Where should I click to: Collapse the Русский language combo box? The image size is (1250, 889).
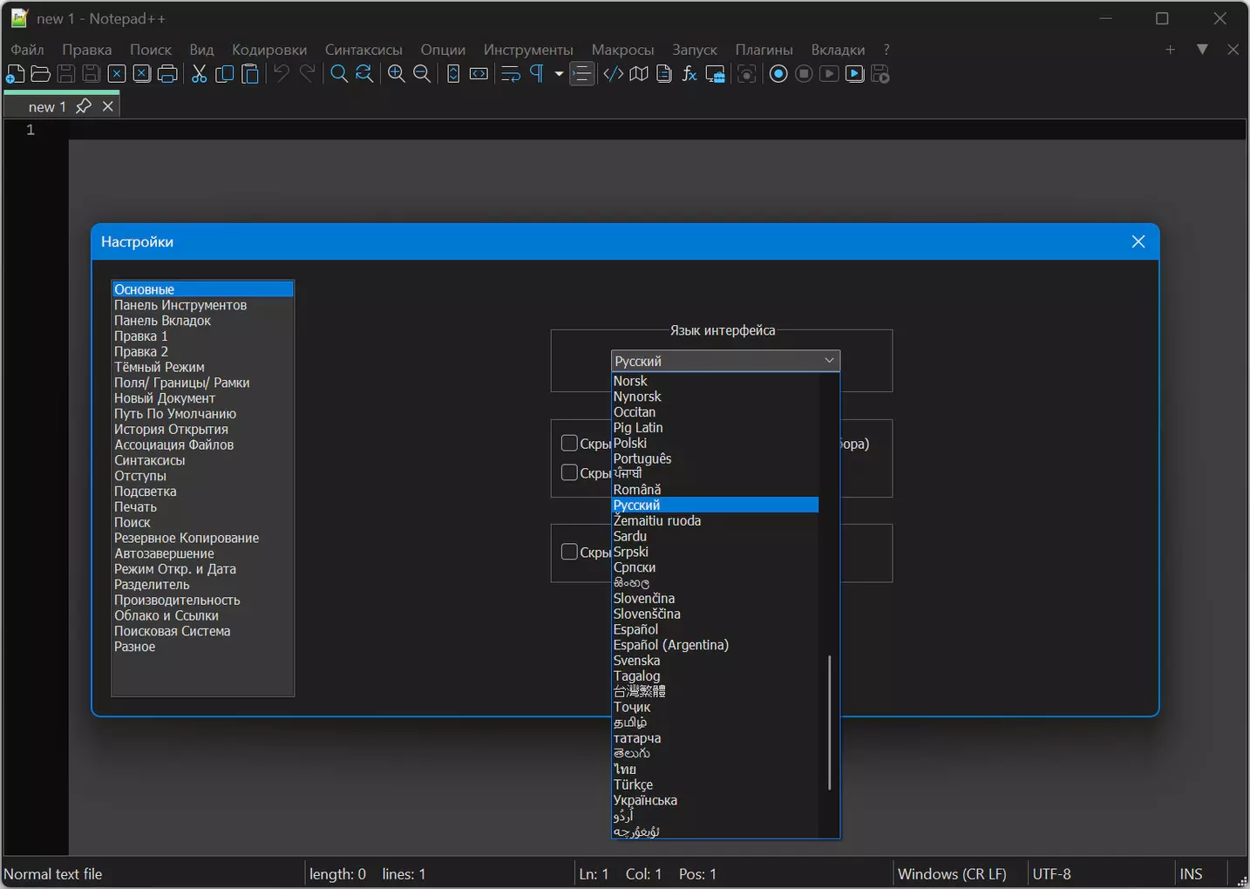[725, 361]
